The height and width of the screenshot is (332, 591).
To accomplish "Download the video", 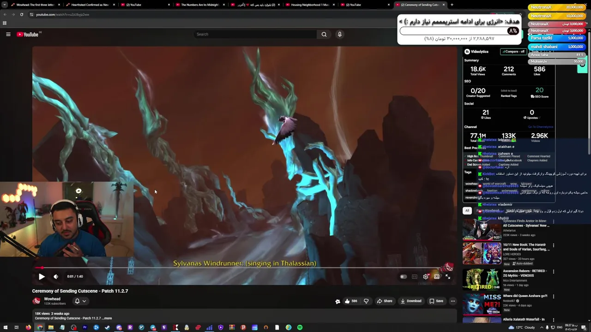I will (411, 301).
